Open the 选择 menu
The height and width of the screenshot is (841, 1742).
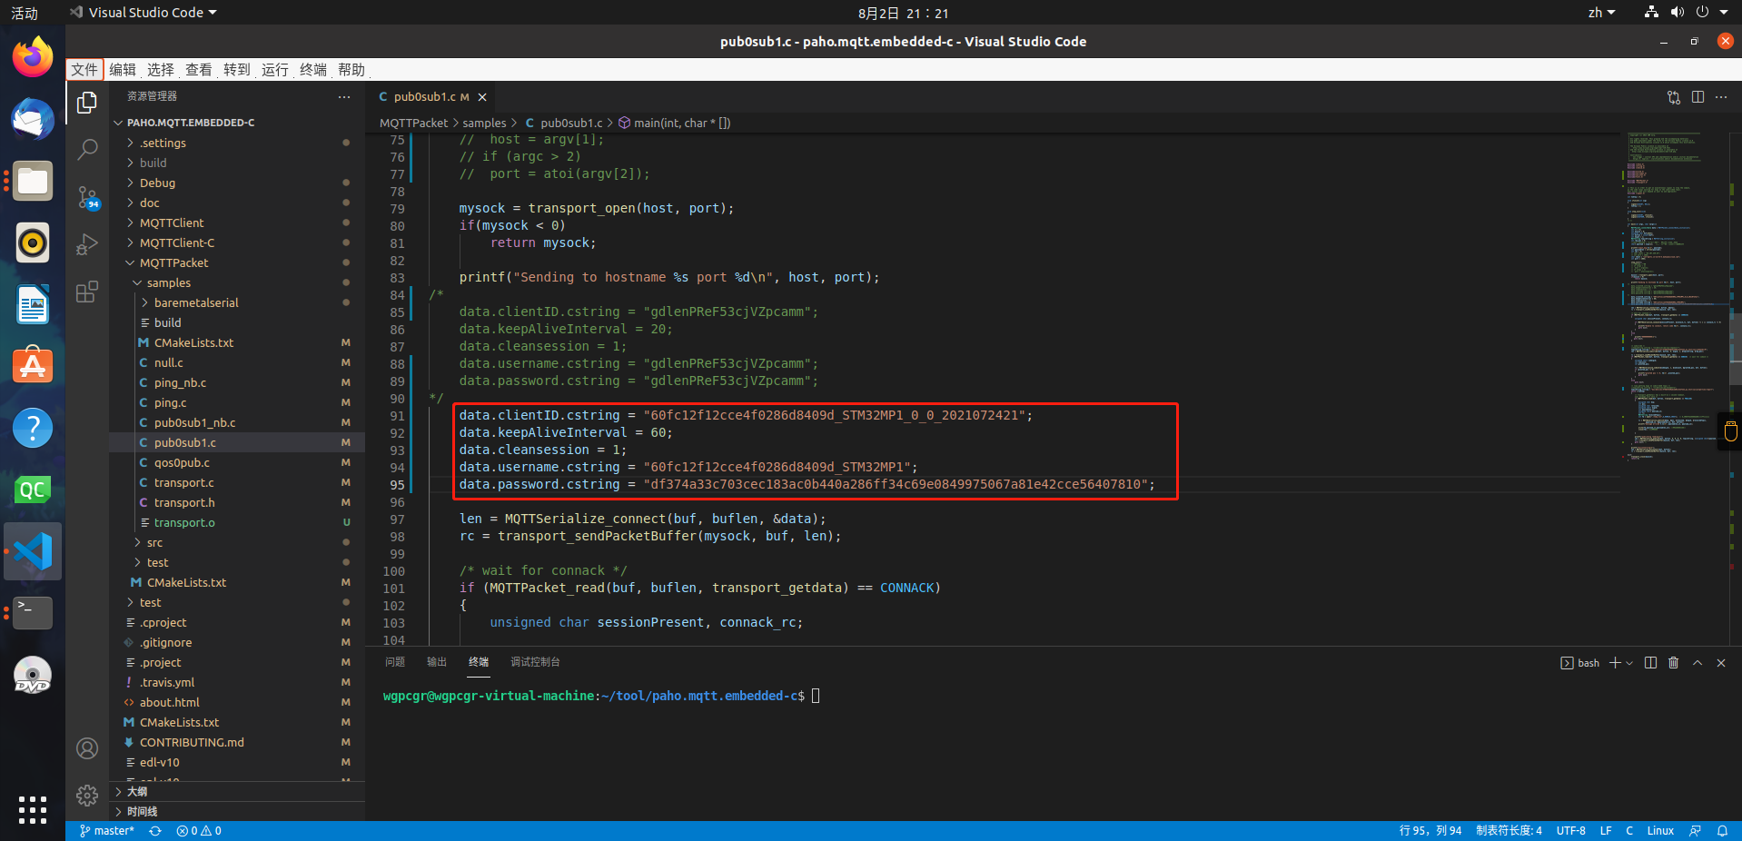click(161, 70)
